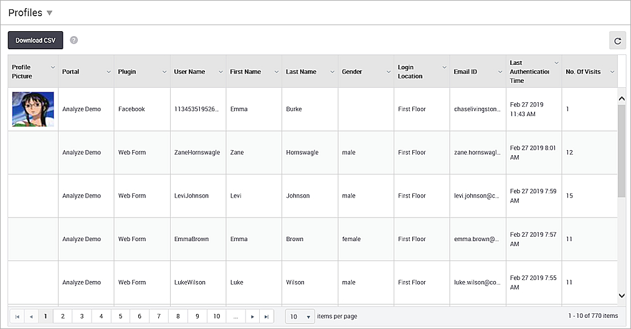Open No. Of Visits column menu chevron
Screen dimensions: 631x329
pyautogui.click(x=612, y=72)
